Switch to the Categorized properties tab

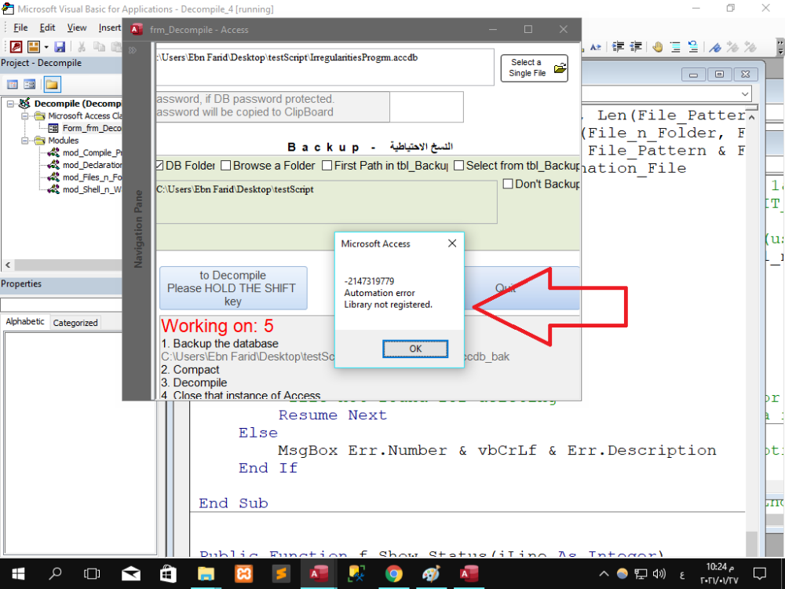pyautogui.click(x=75, y=323)
